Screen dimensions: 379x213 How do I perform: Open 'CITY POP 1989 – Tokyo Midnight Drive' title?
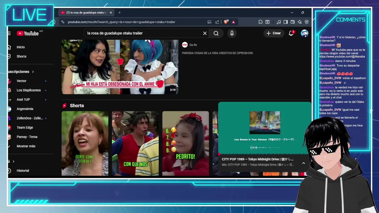coord(258,159)
